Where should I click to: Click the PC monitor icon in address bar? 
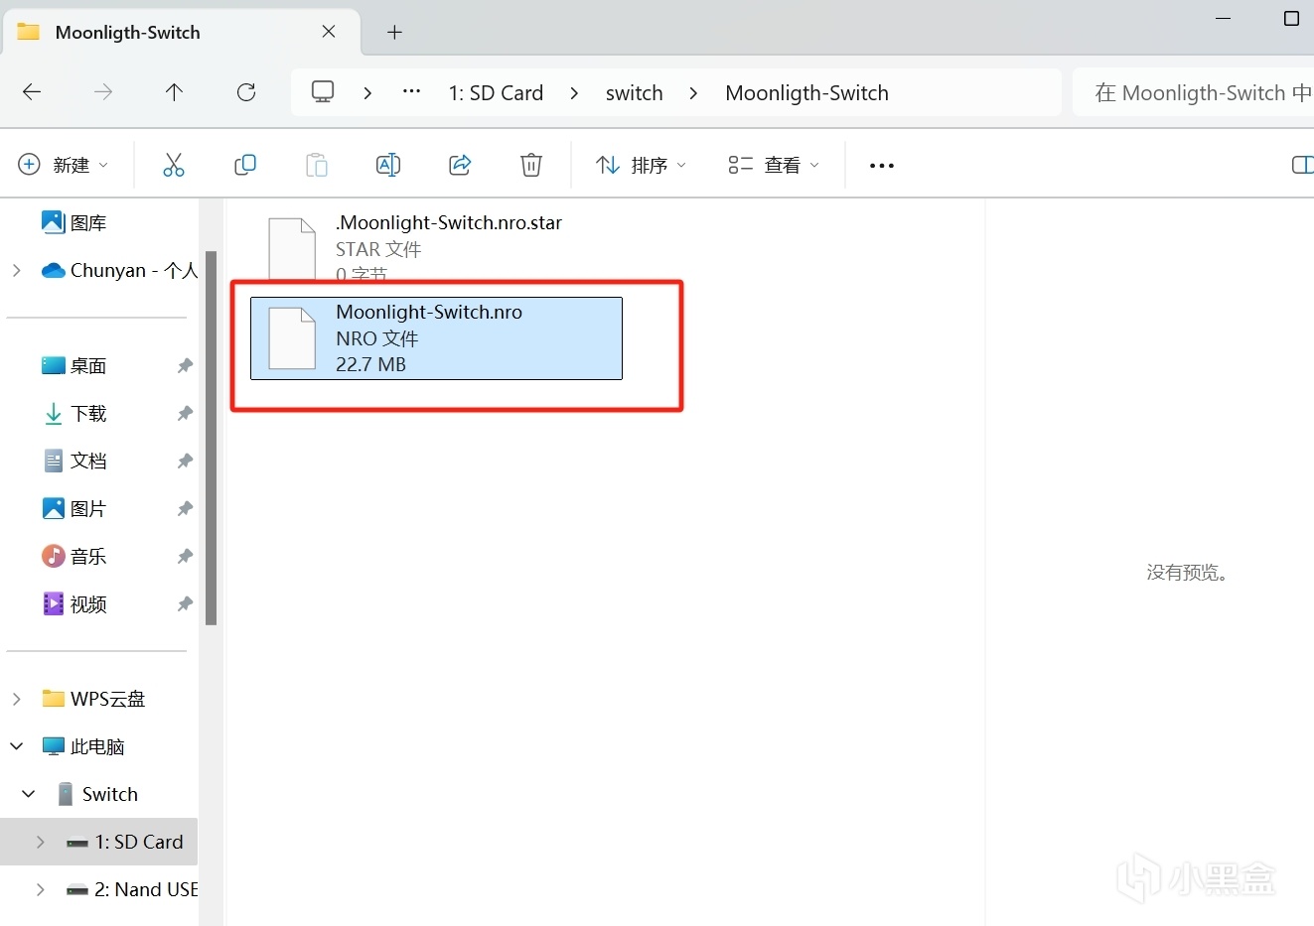click(x=323, y=92)
